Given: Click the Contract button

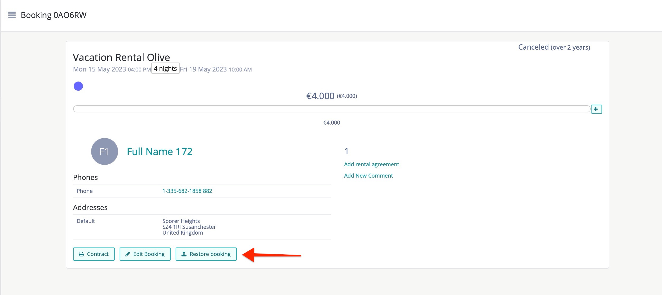Looking at the screenshot, I should tap(94, 254).
